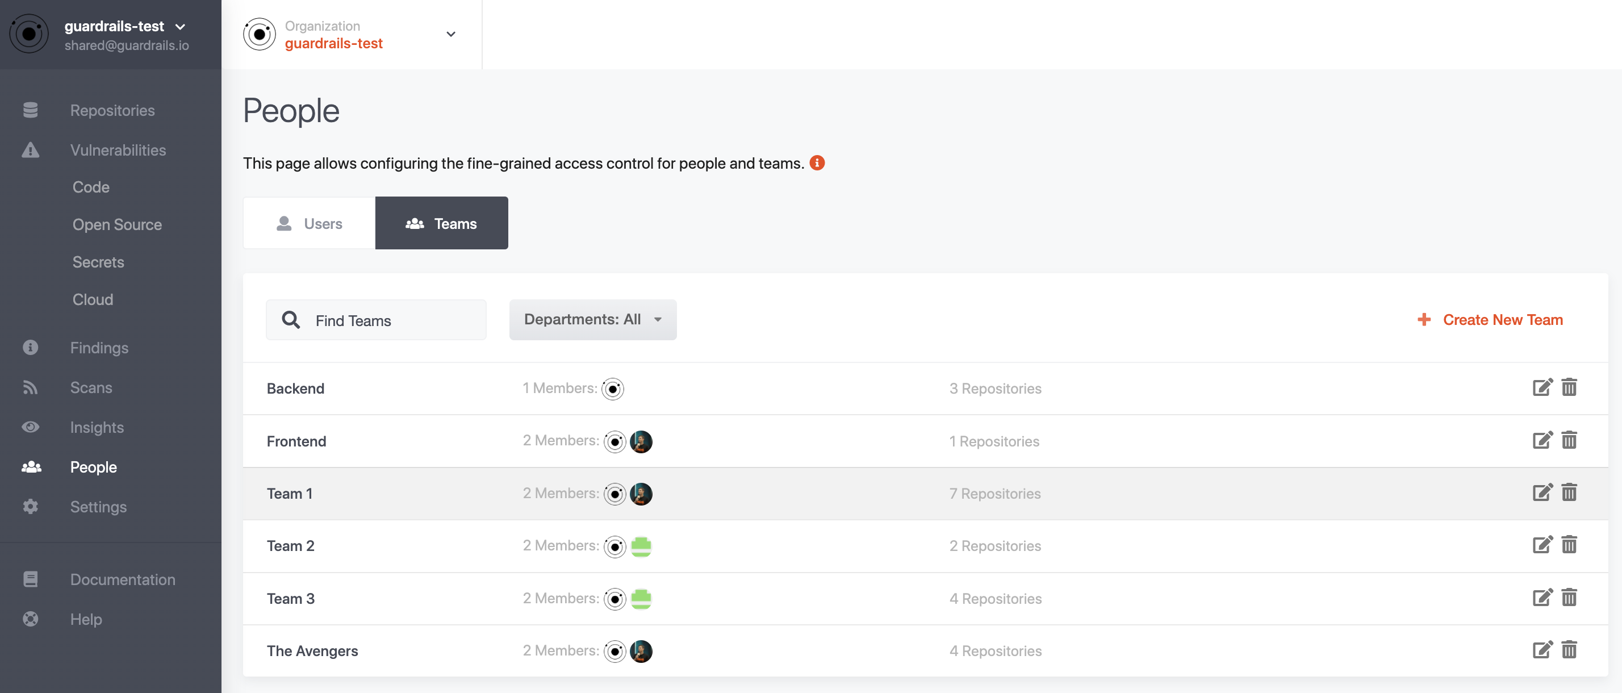This screenshot has height=693, width=1622.
Task: Switch to the Users tab
Action: tap(310, 223)
